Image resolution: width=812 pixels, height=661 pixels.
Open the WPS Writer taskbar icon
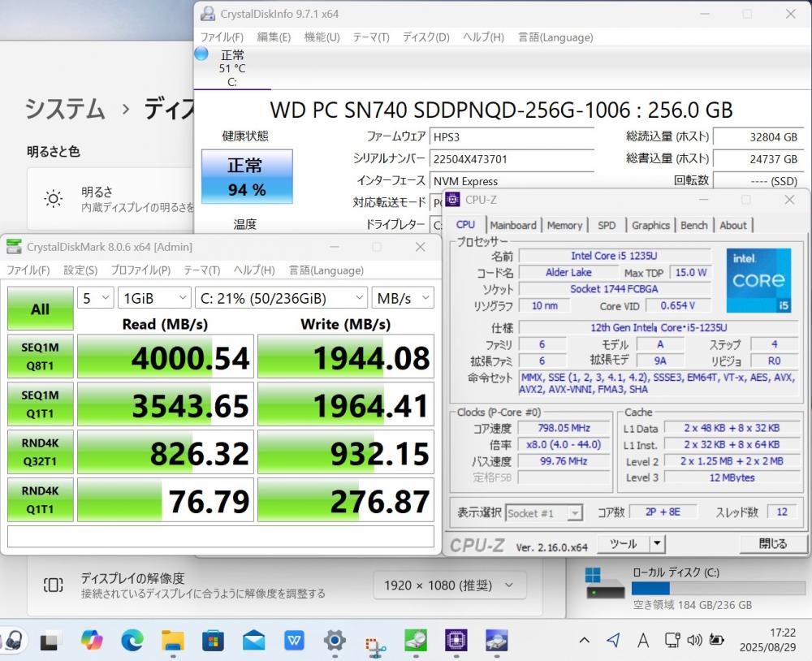click(x=294, y=641)
